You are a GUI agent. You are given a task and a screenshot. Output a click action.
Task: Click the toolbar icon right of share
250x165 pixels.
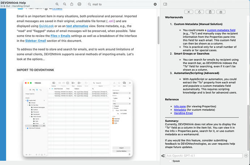coord(79,4)
